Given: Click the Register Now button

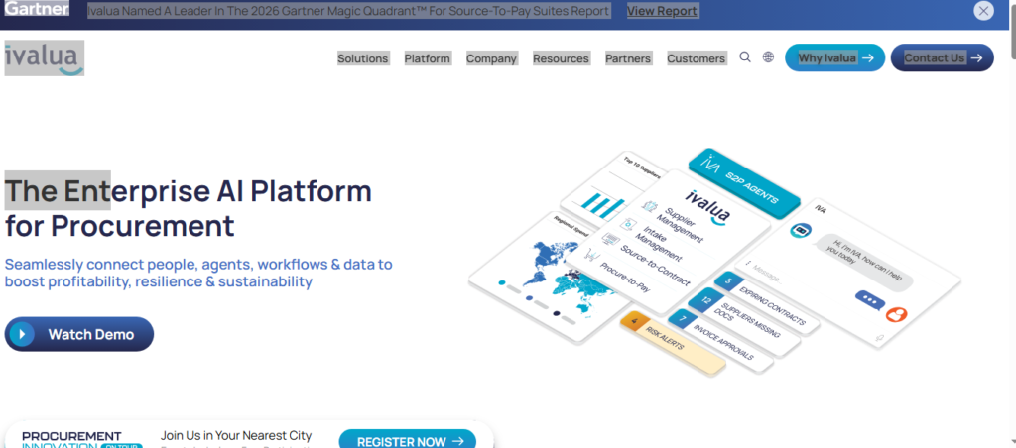Looking at the screenshot, I should (x=408, y=440).
